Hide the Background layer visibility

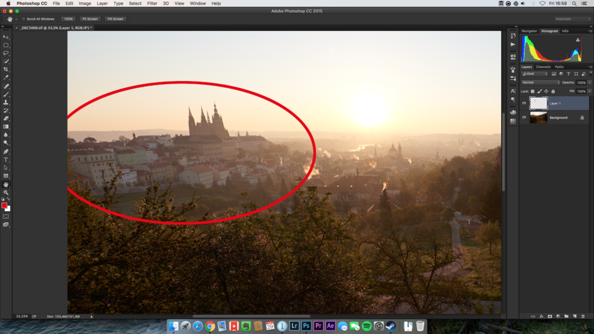524,118
